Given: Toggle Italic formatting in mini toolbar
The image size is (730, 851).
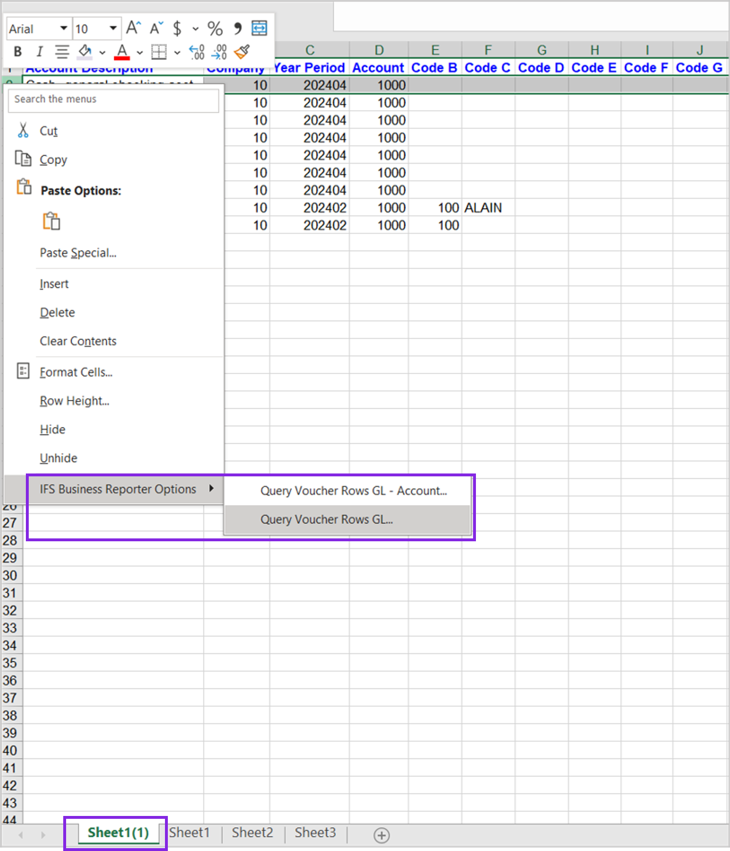Looking at the screenshot, I should [x=39, y=52].
